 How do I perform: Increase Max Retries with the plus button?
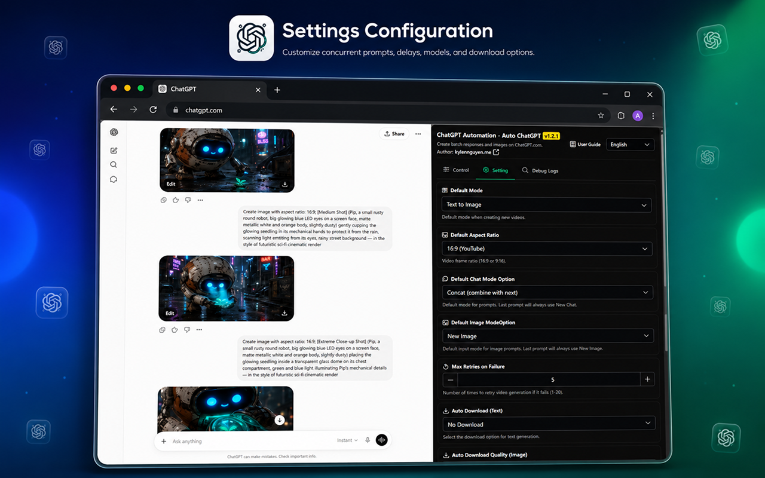pos(647,379)
